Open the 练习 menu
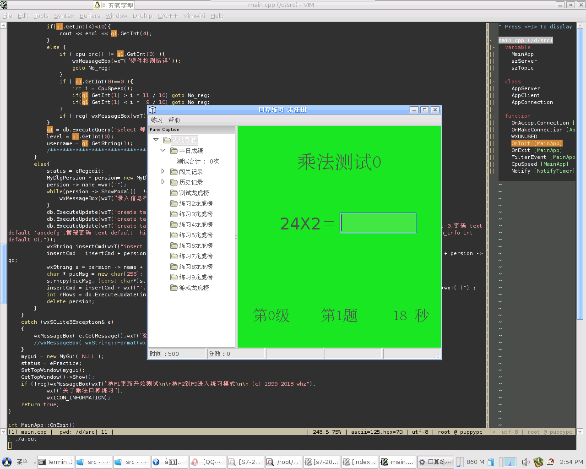This screenshot has height=469, width=586. pyautogui.click(x=157, y=120)
